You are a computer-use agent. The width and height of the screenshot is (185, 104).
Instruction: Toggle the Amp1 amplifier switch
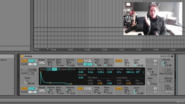click(x=119, y=61)
